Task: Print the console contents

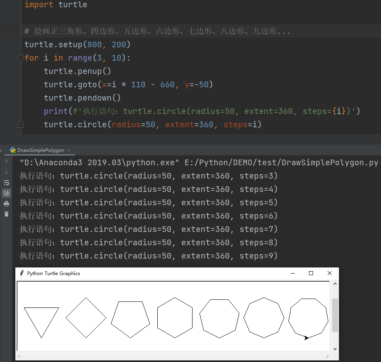Action: (x=6, y=204)
